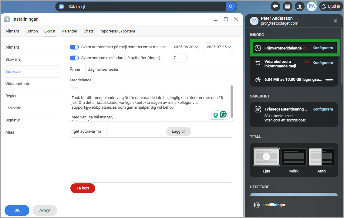Switch to the Kalender tab

69,31
